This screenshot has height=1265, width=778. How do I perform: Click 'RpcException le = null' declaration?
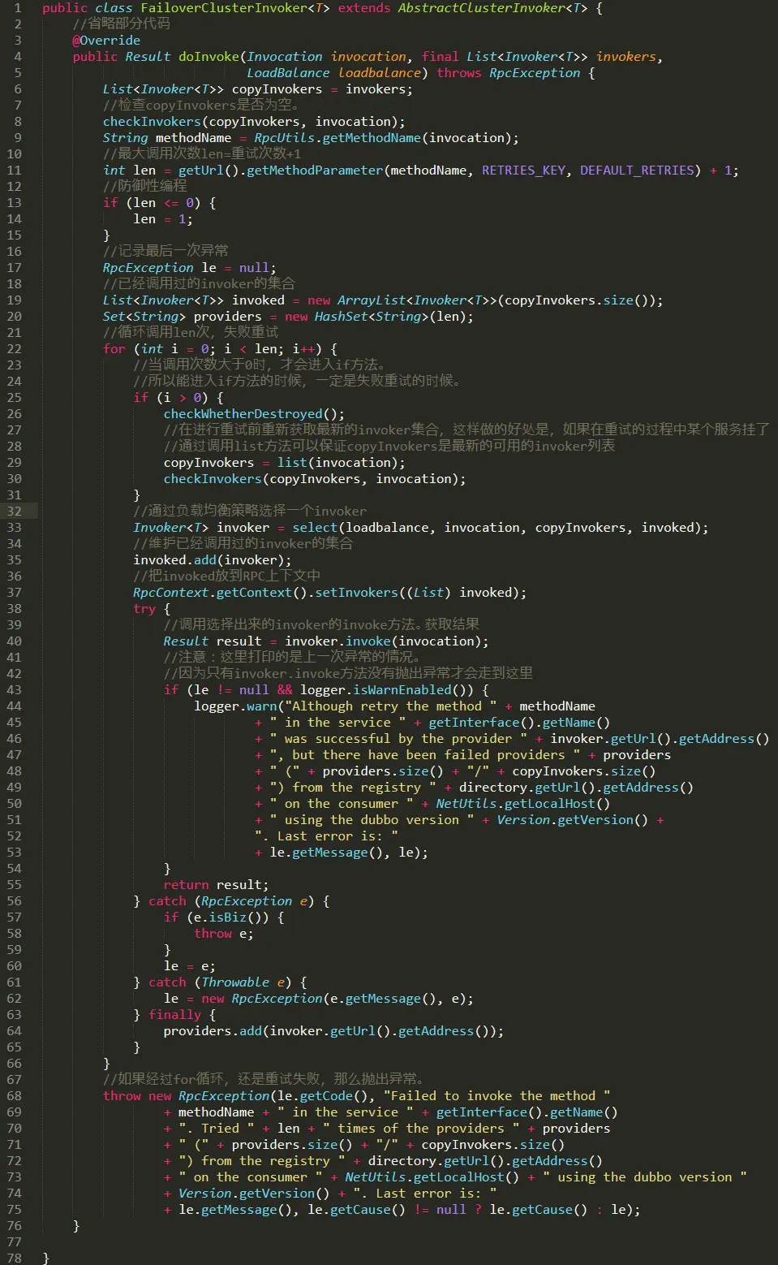pos(187,268)
